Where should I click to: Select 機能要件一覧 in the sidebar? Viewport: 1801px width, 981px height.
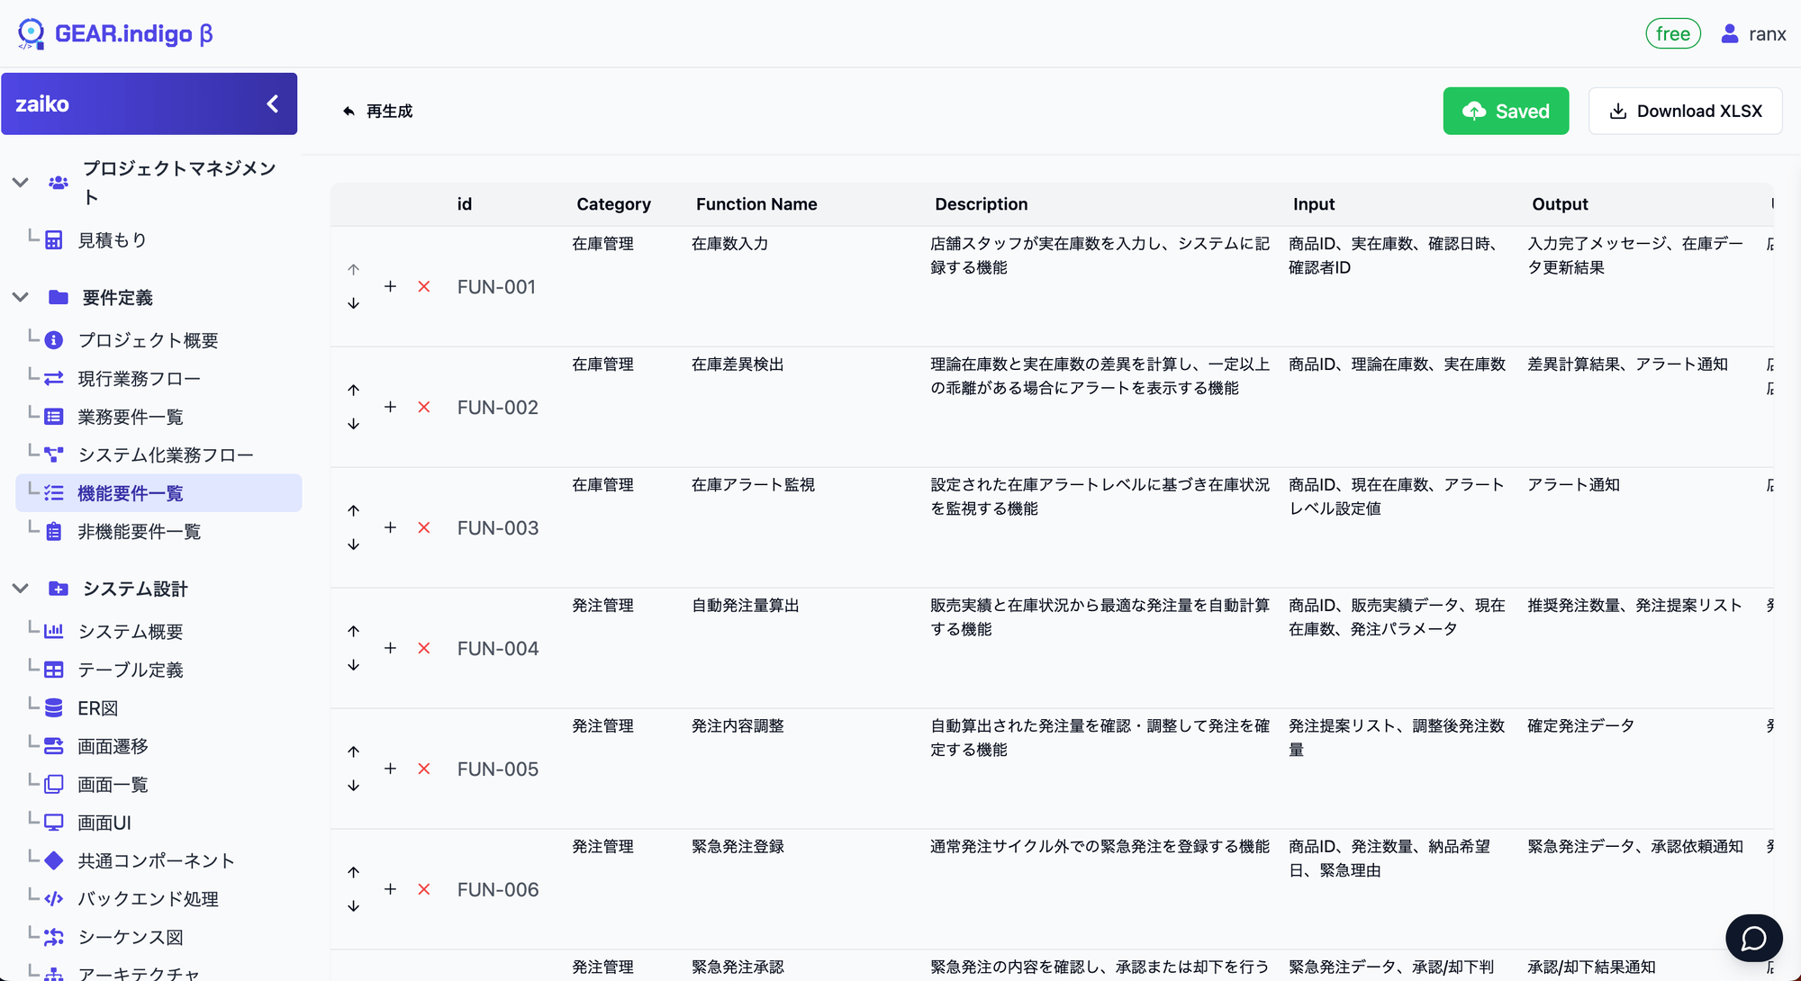click(x=158, y=493)
